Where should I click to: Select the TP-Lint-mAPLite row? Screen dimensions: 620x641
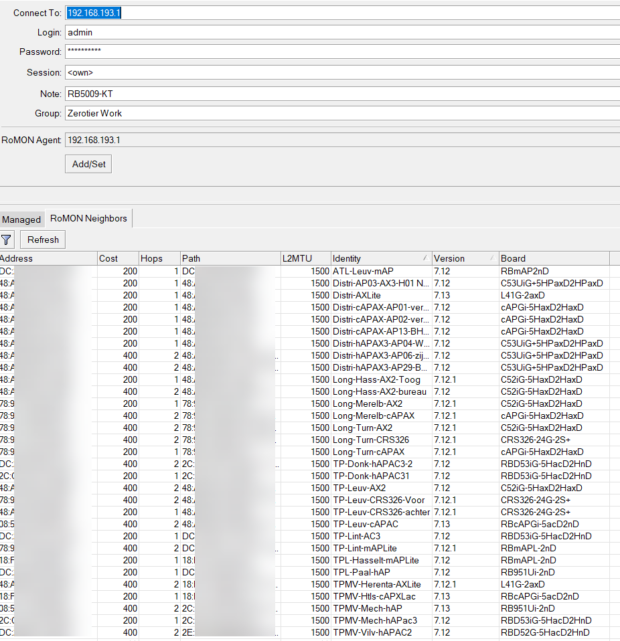coord(310,548)
